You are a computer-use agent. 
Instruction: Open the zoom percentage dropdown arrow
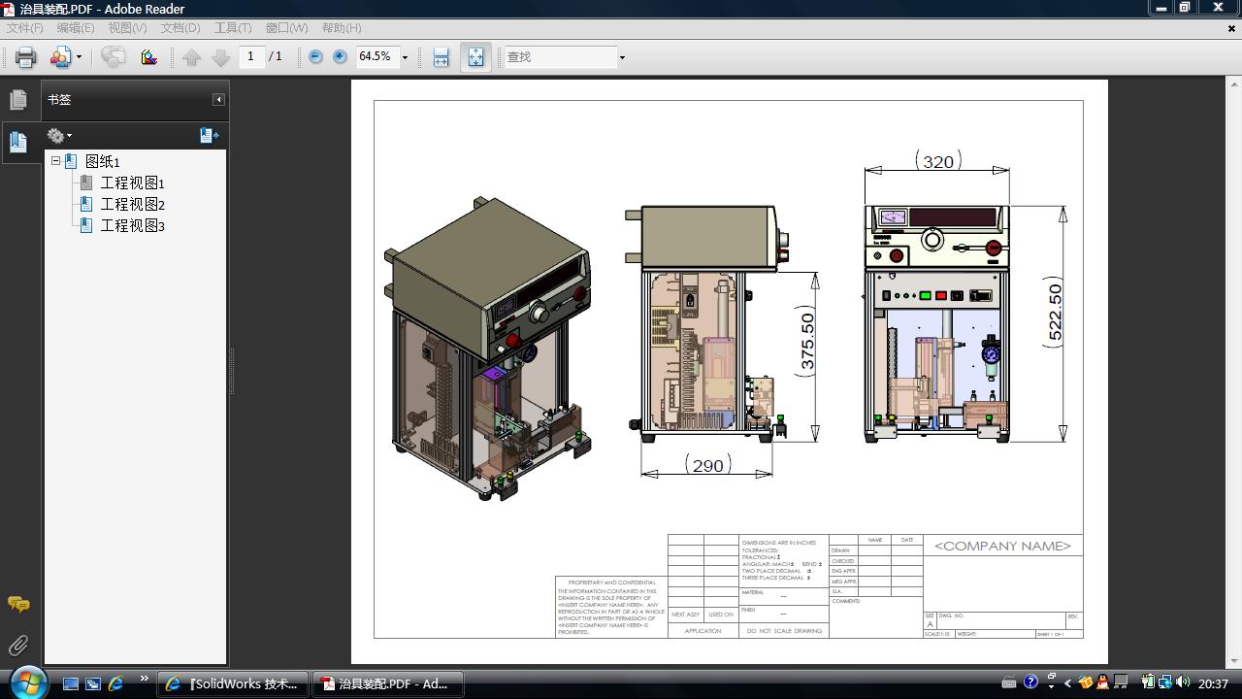(405, 57)
